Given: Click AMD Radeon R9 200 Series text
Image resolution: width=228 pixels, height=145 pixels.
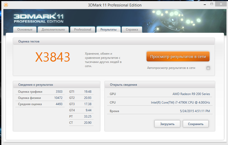Looking at the screenshot, I should 191,94.
